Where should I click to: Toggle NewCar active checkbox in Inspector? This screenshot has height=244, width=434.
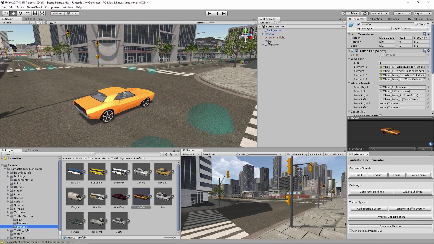click(x=358, y=24)
